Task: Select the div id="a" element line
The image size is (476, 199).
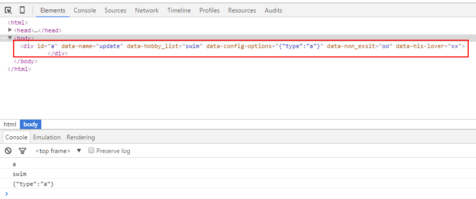Action: point(242,46)
